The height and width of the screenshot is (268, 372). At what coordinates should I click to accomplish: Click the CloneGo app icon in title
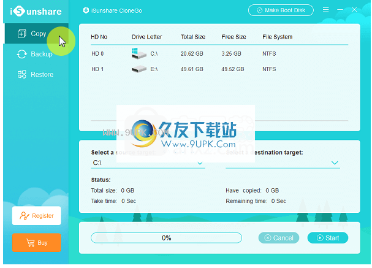[86, 10]
